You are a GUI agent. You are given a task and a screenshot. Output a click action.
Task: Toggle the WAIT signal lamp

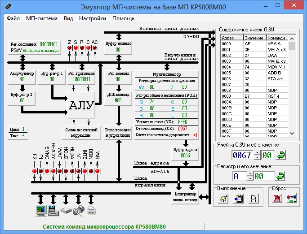(59, 171)
